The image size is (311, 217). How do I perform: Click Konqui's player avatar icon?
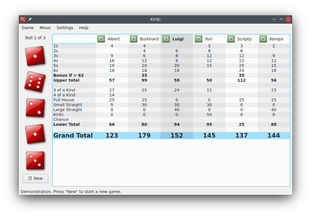click(263, 39)
